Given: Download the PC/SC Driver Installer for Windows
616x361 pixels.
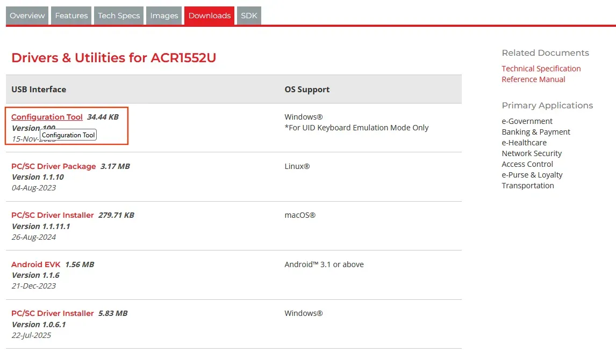Looking at the screenshot, I should (52, 313).
